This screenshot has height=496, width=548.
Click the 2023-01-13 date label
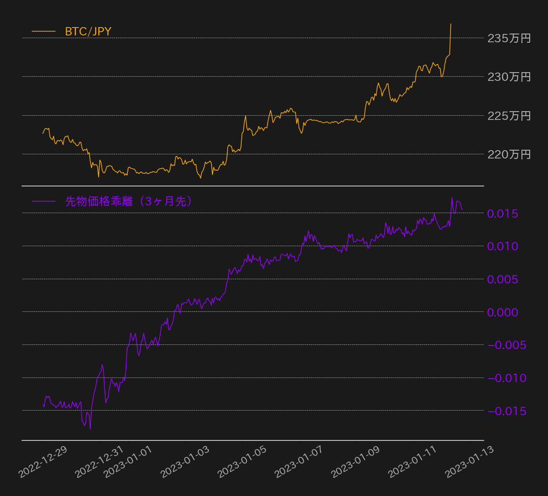[469, 462]
